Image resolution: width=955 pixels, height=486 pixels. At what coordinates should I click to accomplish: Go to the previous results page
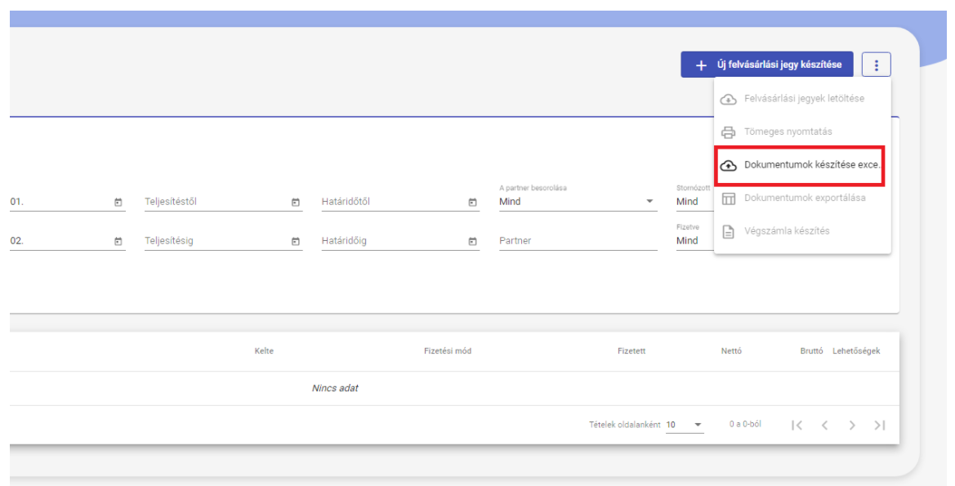click(825, 425)
